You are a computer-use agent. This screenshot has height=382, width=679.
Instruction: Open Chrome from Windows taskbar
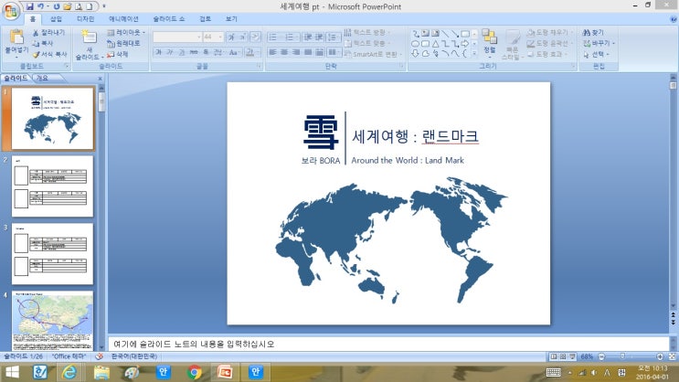pos(195,372)
